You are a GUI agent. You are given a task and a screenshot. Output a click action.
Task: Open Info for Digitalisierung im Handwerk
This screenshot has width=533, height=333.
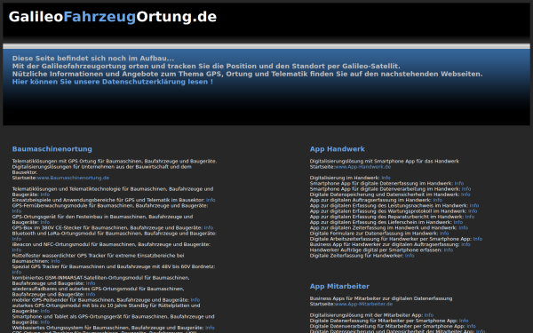pos(386,178)
